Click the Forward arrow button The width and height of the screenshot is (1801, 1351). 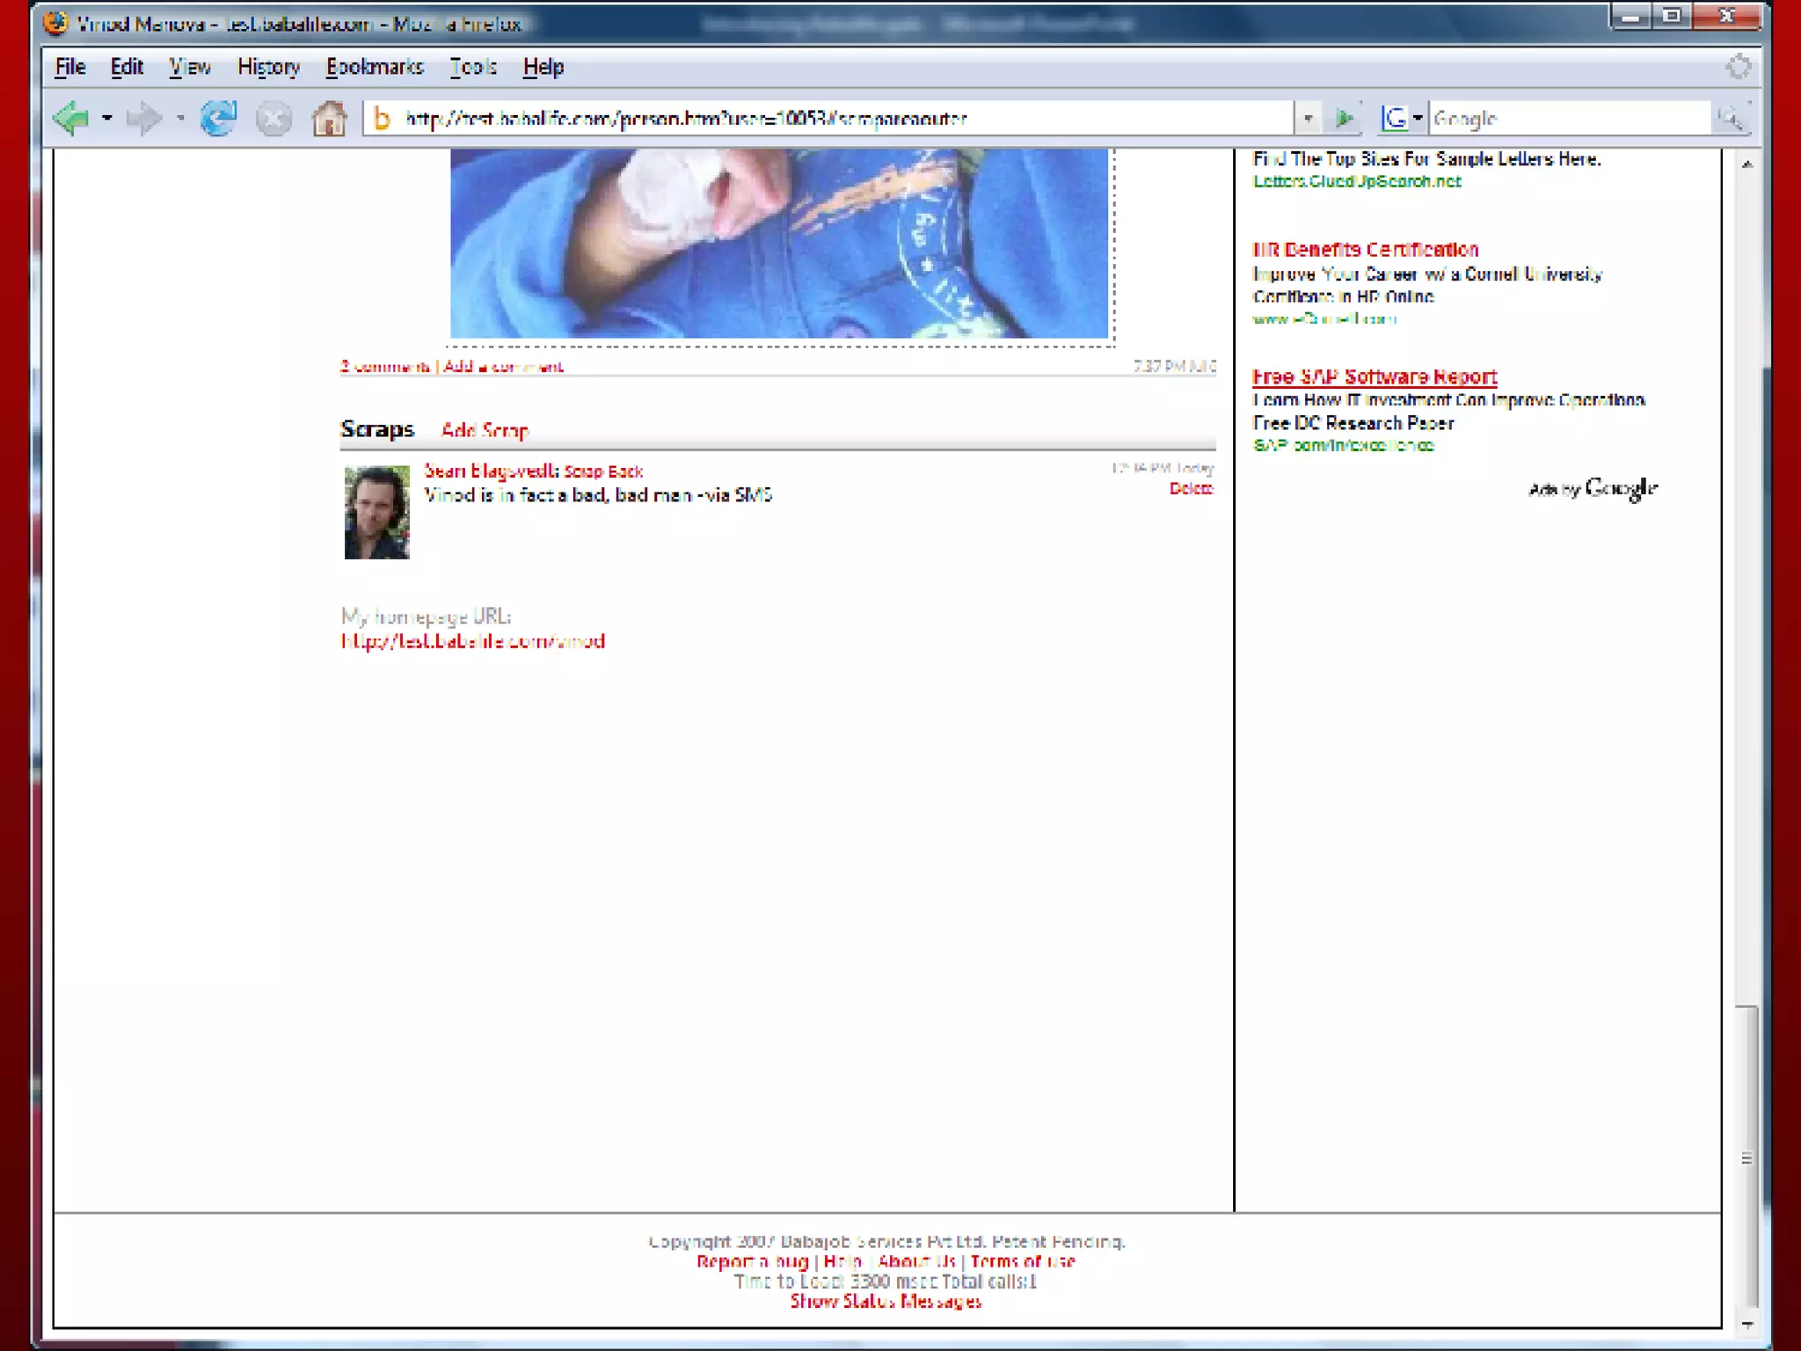pos(143,118)
